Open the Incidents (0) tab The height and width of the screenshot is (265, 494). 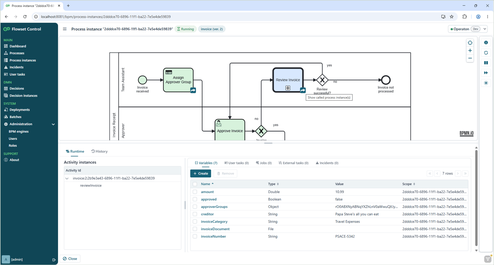(327, 163)
